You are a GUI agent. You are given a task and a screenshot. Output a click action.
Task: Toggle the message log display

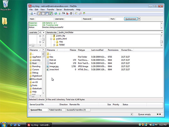click(x=39, y=14)
